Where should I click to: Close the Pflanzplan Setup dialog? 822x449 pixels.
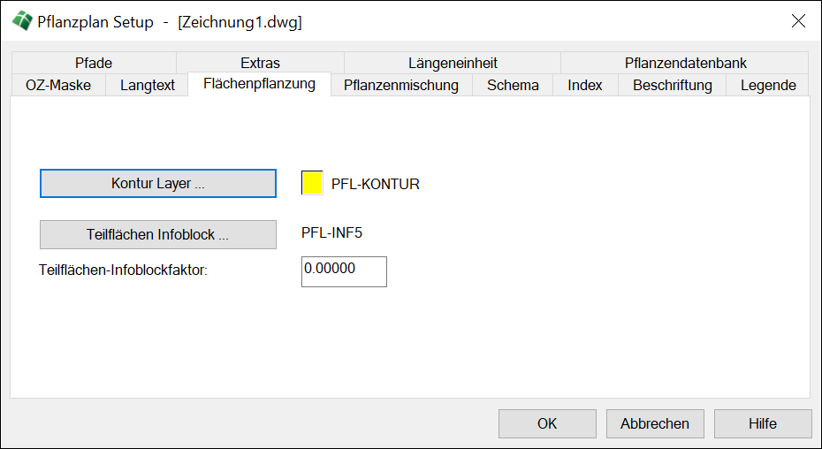[798, 22]
